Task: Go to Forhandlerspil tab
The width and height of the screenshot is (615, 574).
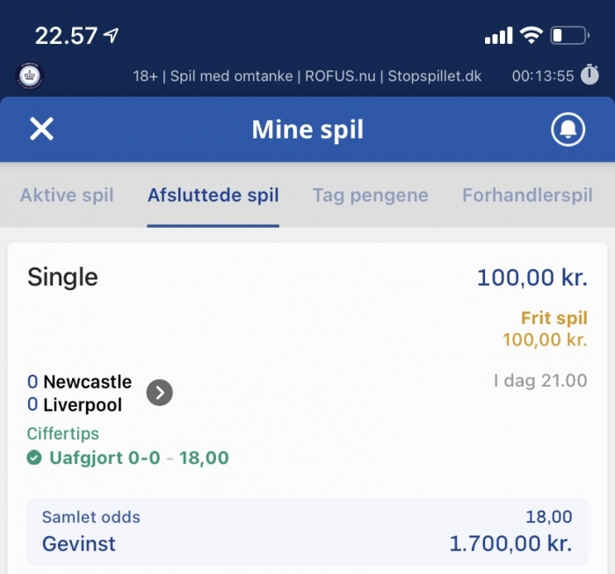Action: click(527, 195)
